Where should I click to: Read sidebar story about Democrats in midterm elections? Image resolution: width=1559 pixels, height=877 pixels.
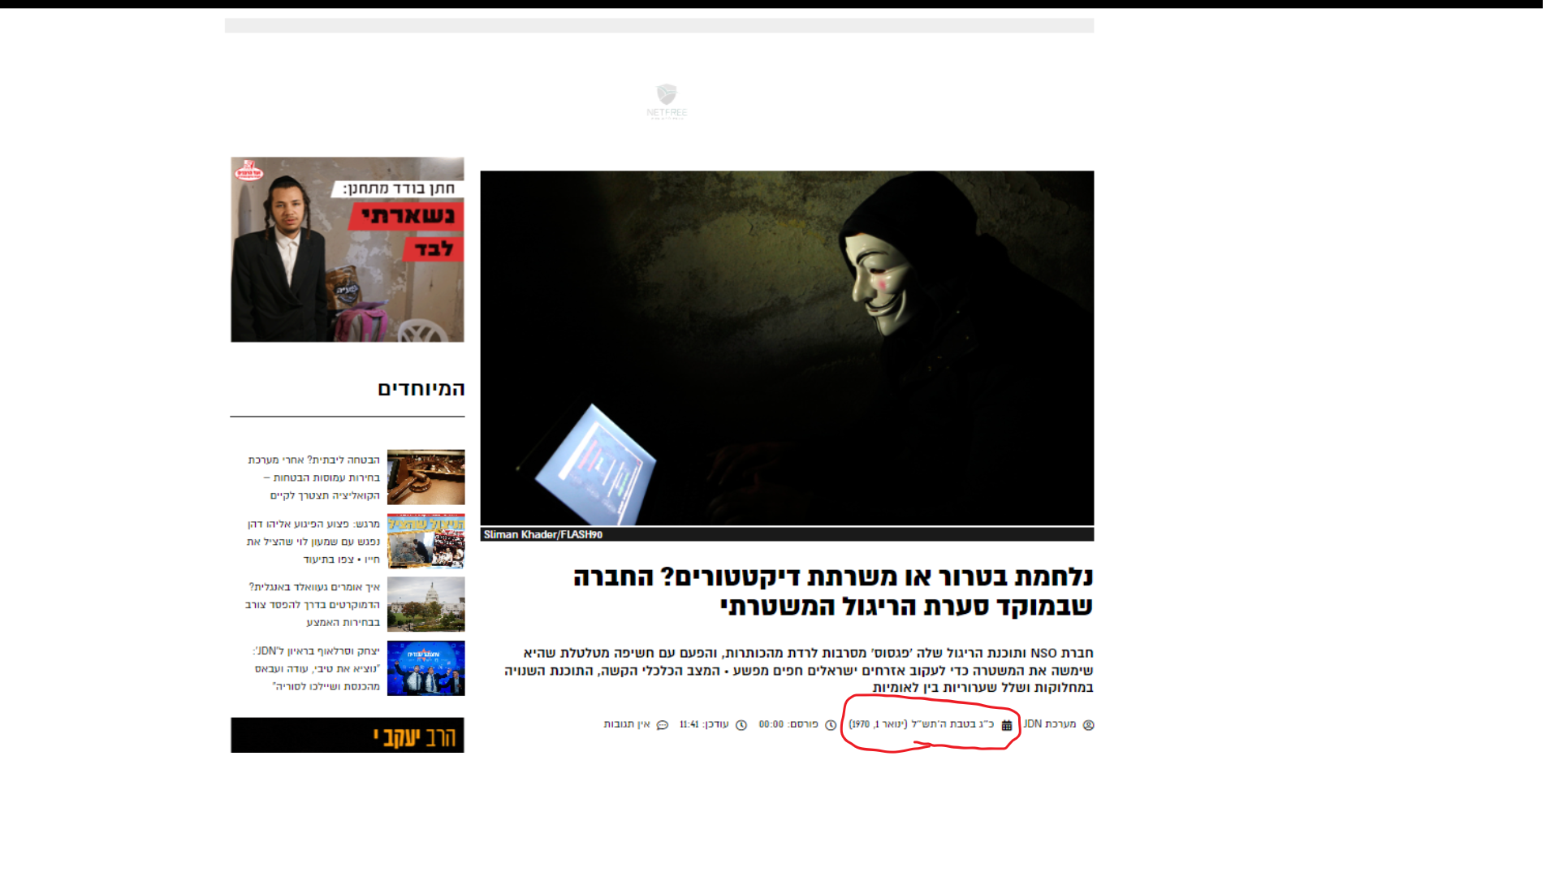[x=313, y=604]
